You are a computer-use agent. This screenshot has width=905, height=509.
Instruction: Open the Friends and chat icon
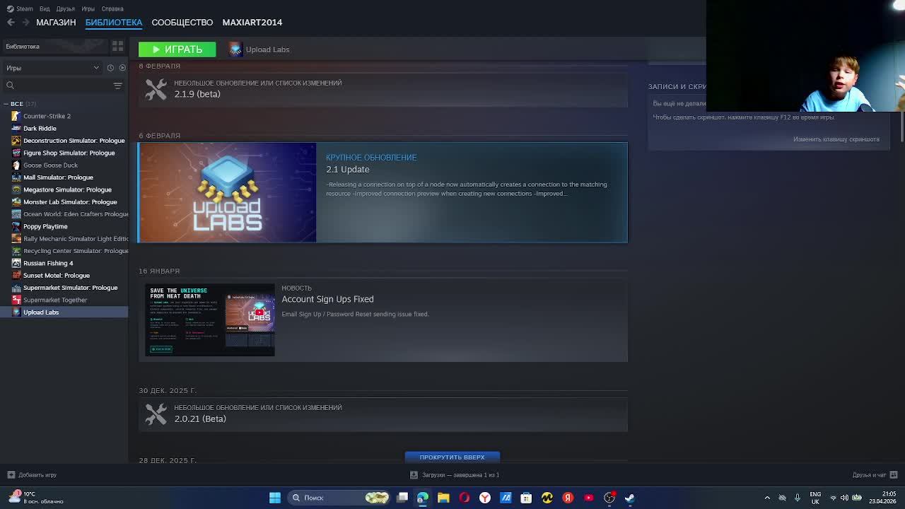[894, 475]
